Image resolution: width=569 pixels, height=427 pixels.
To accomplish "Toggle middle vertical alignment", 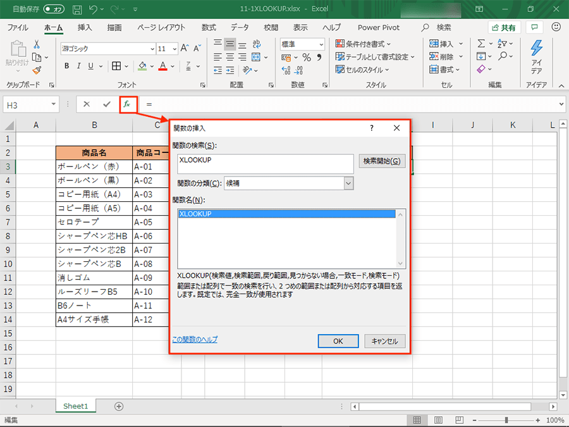I will click(x=230, y=44).
